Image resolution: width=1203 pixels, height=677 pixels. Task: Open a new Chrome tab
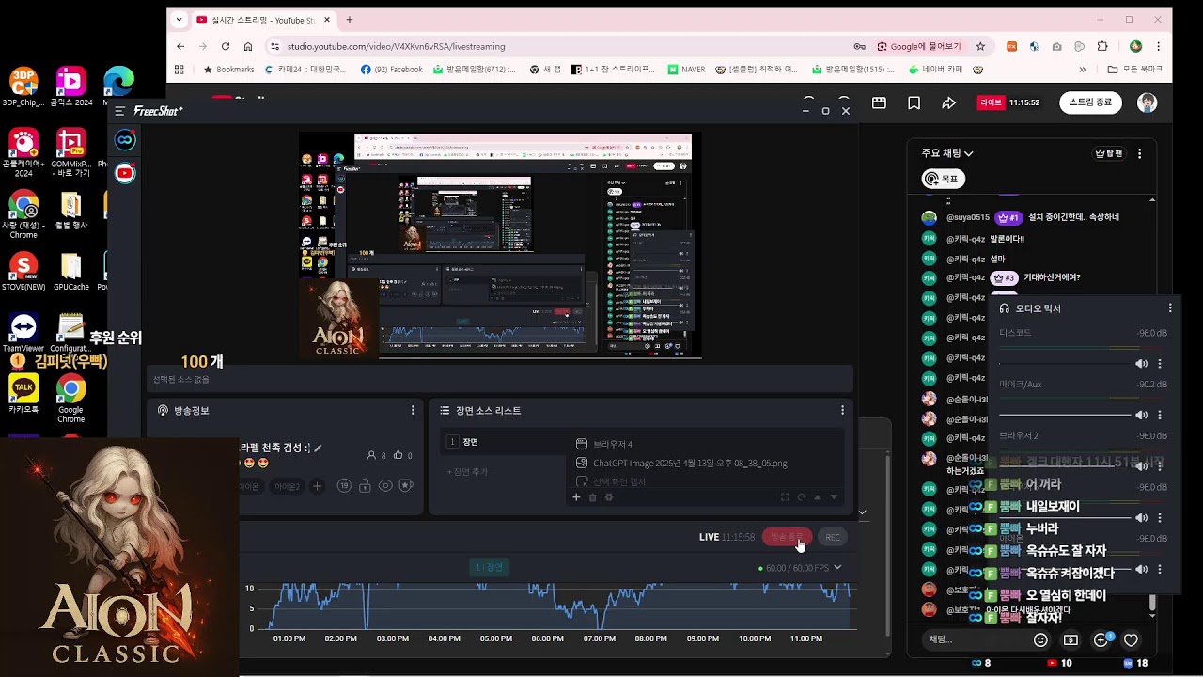pos(350,20)
